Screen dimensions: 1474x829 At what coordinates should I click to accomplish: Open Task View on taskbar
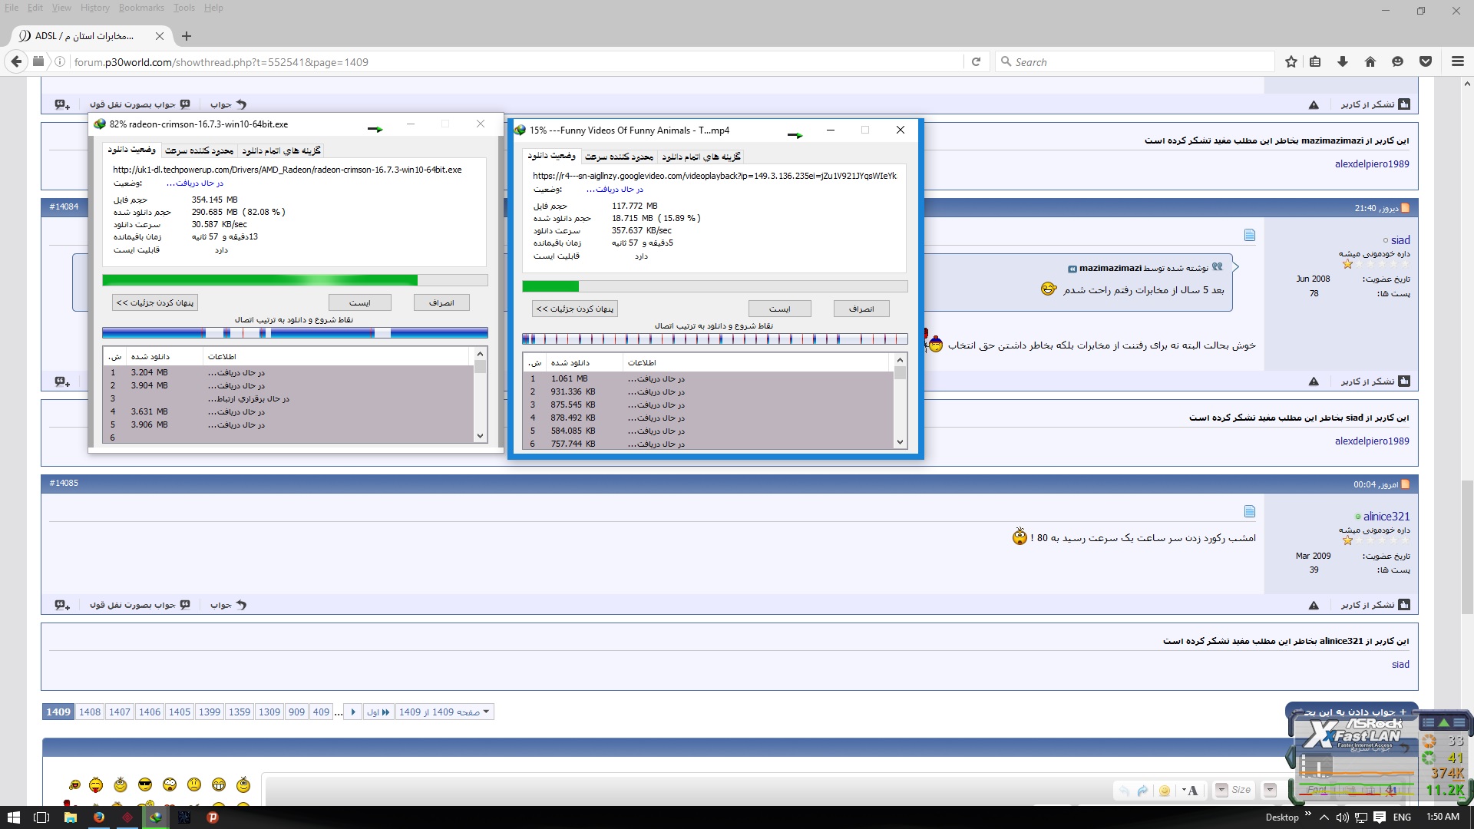[41, 817]
